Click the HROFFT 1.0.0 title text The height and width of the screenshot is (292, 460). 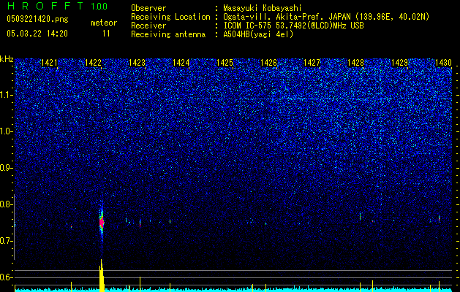click(57, 6)
